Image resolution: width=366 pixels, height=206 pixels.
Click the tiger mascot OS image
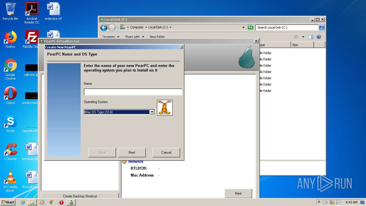coord(165,108)
